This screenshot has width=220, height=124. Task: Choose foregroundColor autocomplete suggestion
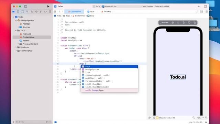click(109, 81)
